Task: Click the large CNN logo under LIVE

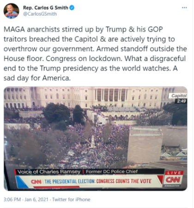Action: tap(173, 179)
